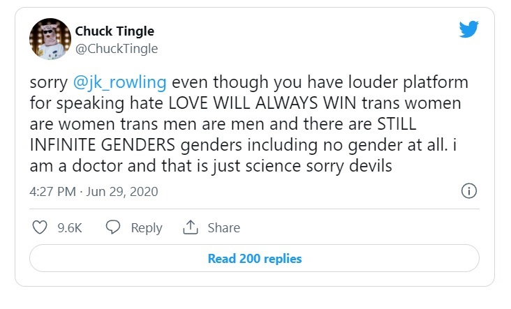Click the Read 200 replies button

pyautogui.click(x=255, y=259)
